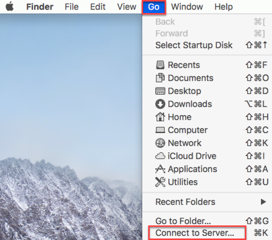The height and width of the screenshot is (240, 272).
Task: Click the Applications icon in Go menu
Action: coord(160,169)
